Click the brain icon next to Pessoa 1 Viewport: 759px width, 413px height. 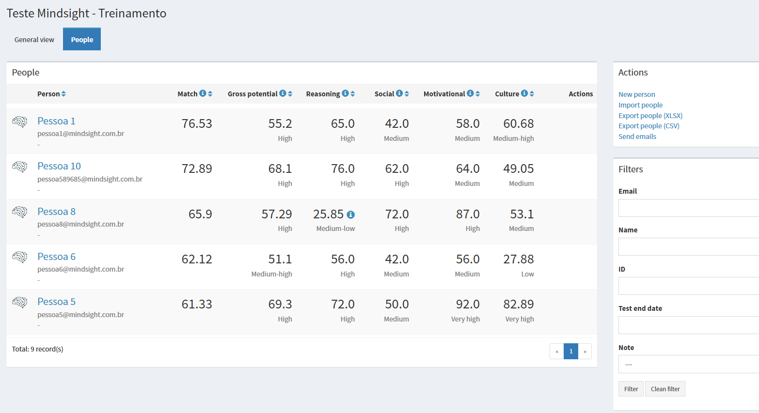(x=19, y=122)
